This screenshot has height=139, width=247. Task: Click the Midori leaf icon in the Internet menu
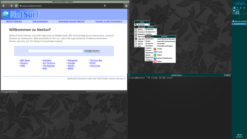click(155, 55)
